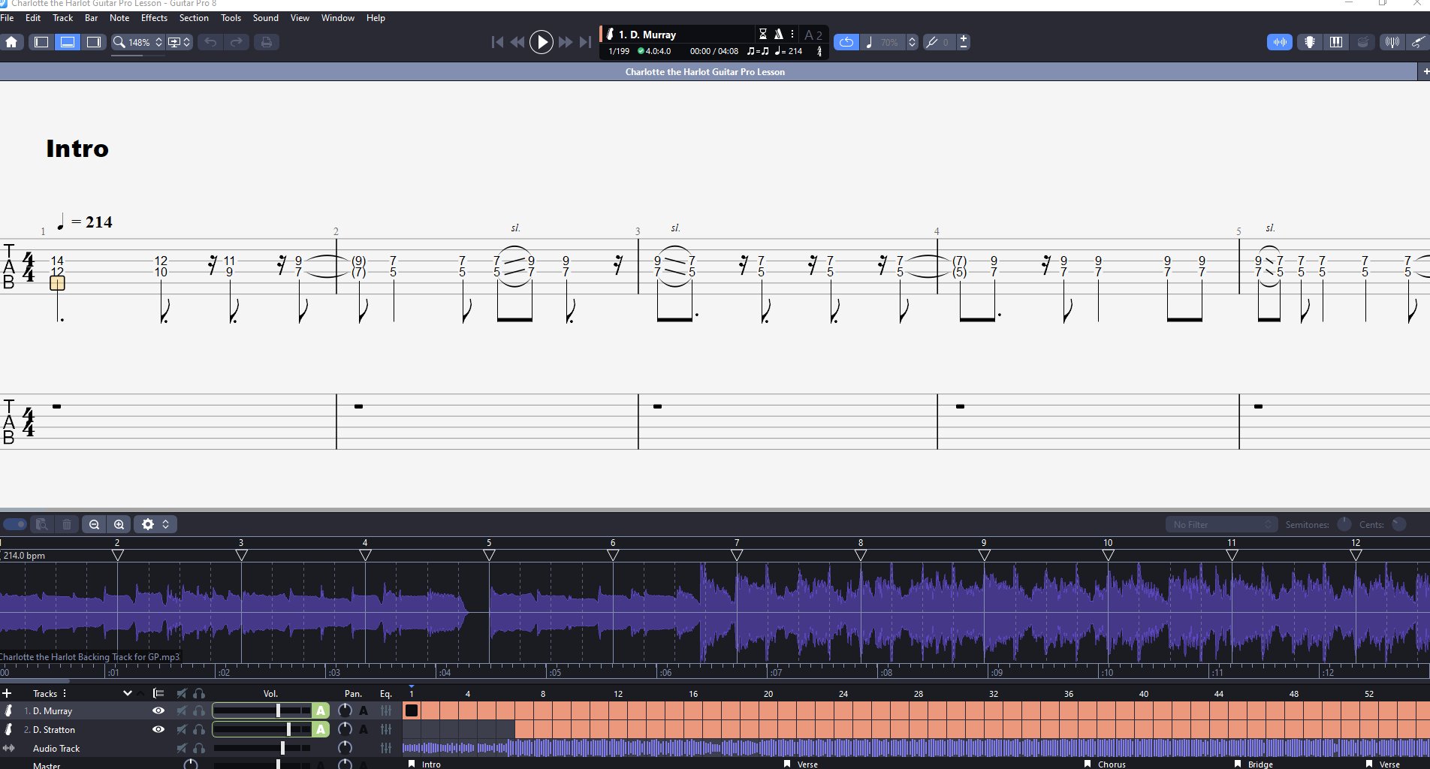Screen dimensions: 1430x769
Task: Open the Effects menu
Action: [154, 18]
